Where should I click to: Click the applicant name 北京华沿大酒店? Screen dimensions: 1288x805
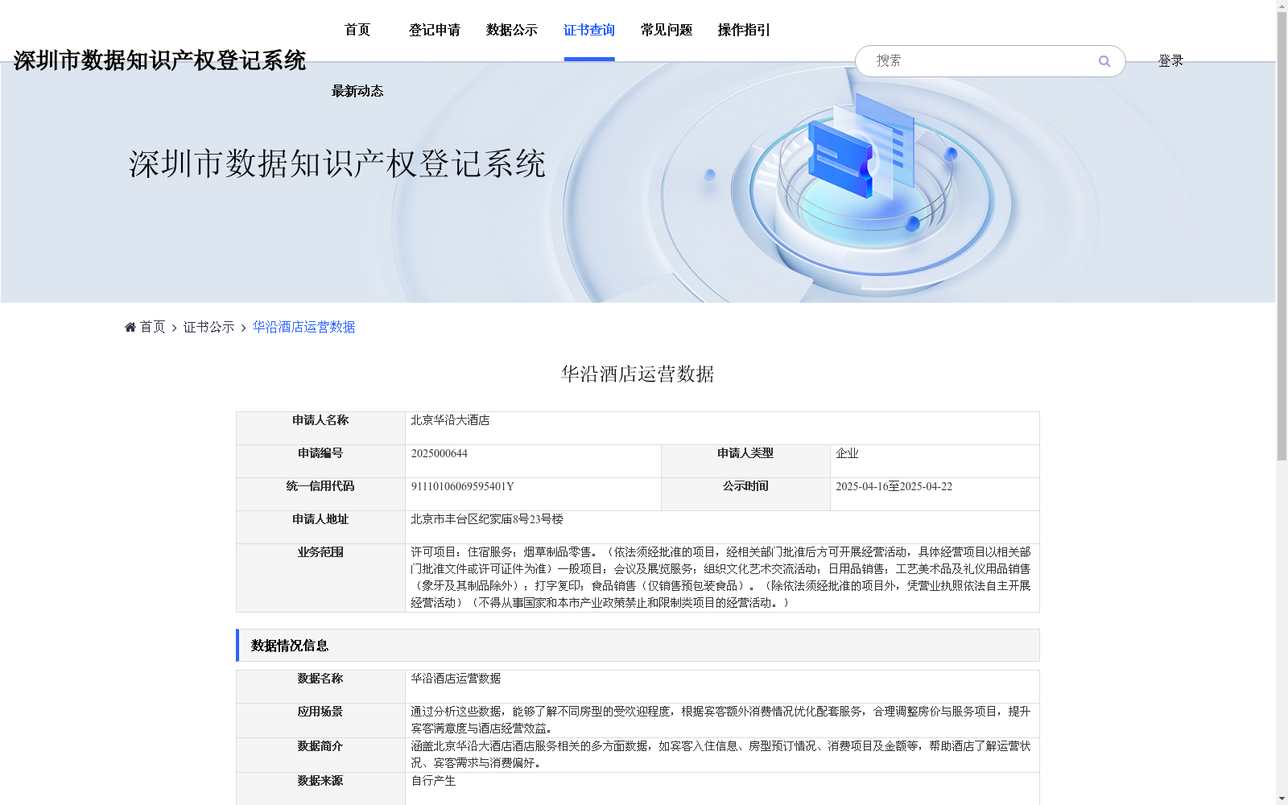450,420
